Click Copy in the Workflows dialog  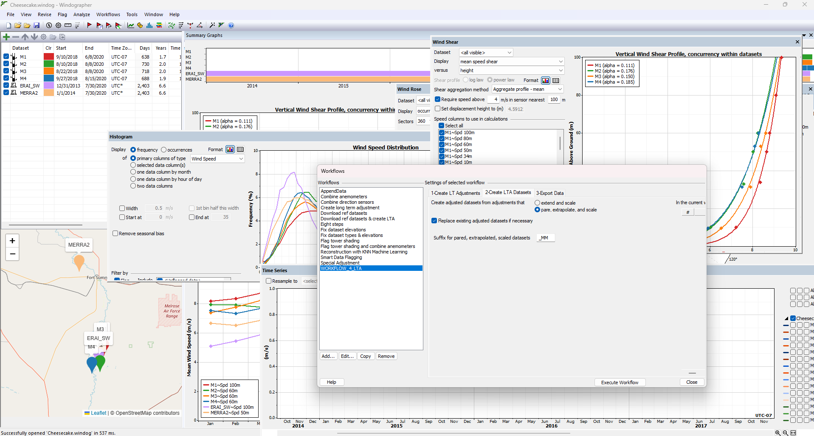tap(365, 356)
